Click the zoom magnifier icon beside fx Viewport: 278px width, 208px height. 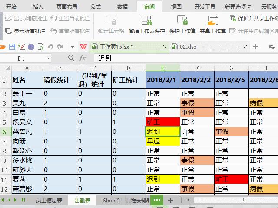coord(71,58)
